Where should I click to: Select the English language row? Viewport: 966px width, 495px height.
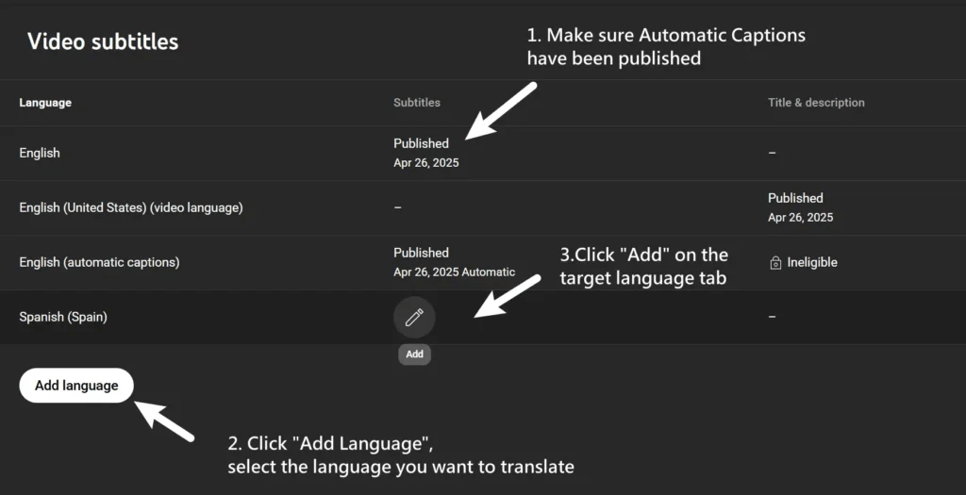[x=40, y=153]
